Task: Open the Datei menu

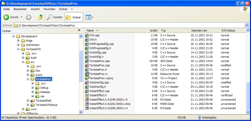Action: pos(6,9)
